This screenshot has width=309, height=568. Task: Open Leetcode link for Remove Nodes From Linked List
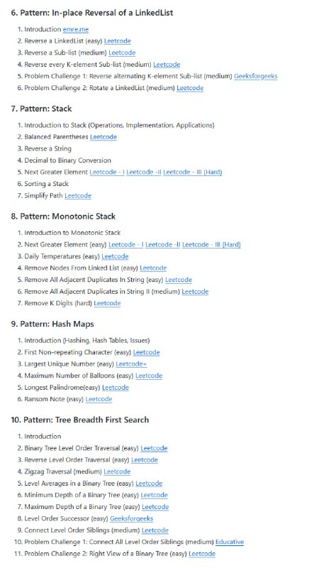(153, 268)
